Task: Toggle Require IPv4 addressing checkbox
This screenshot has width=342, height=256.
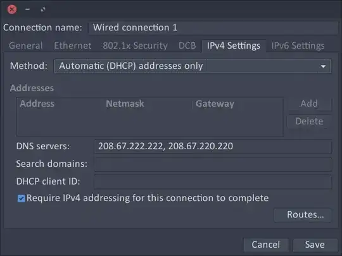Action: 21,198
